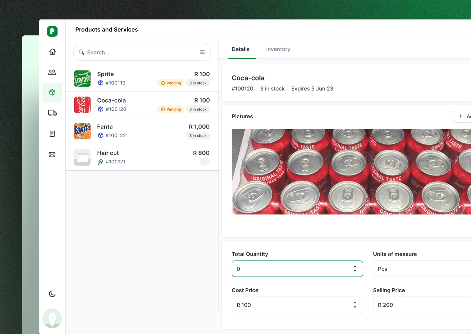Select the Fanta product name
This screenshot has height=334, width=471.
click(105, 127)
